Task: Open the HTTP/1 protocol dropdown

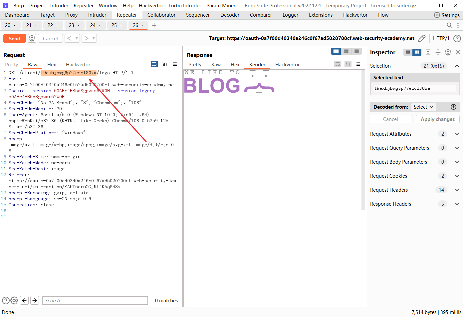Action: pyautogui.click(x=441, y=38)
